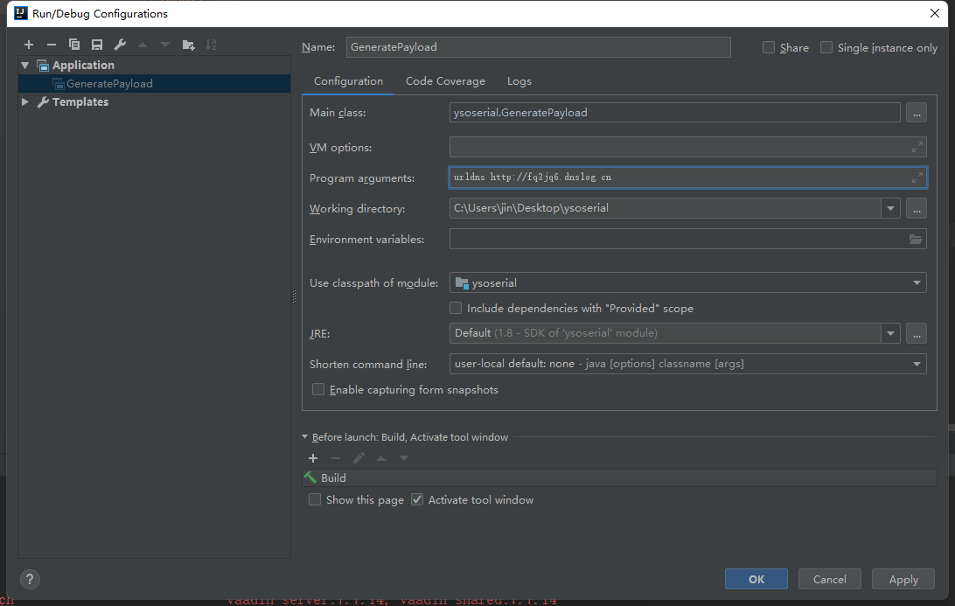The width and height of the screenshot is (955, 606).
Task: Collapse the Before launch section
Action: [x=305, y=436]
